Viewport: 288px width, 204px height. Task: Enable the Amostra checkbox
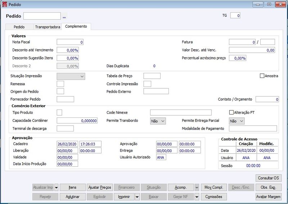tap(262, 76)
